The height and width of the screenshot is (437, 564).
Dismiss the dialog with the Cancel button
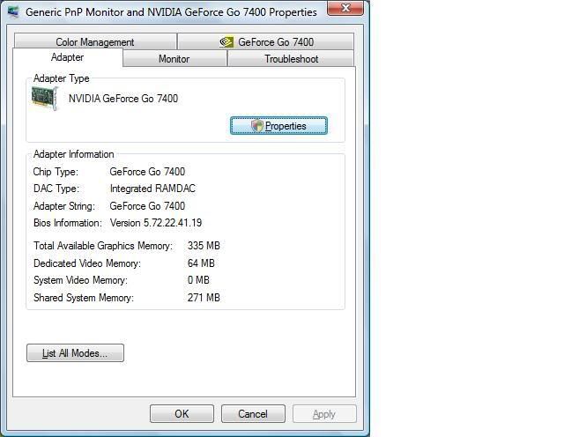tap(253, 413)
